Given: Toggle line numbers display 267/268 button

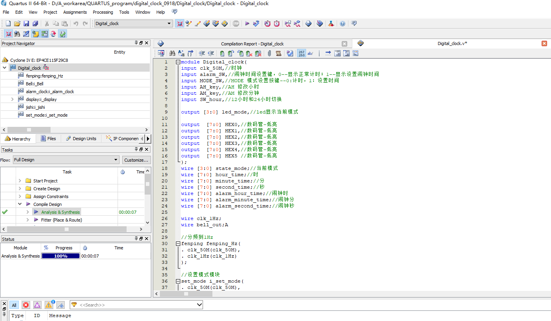Looking at the screenshot, I should coord(301,53).
